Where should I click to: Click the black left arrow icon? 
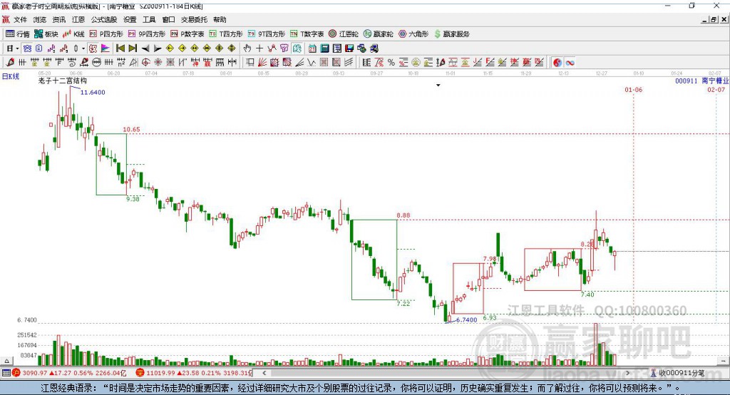click(145, 48)
